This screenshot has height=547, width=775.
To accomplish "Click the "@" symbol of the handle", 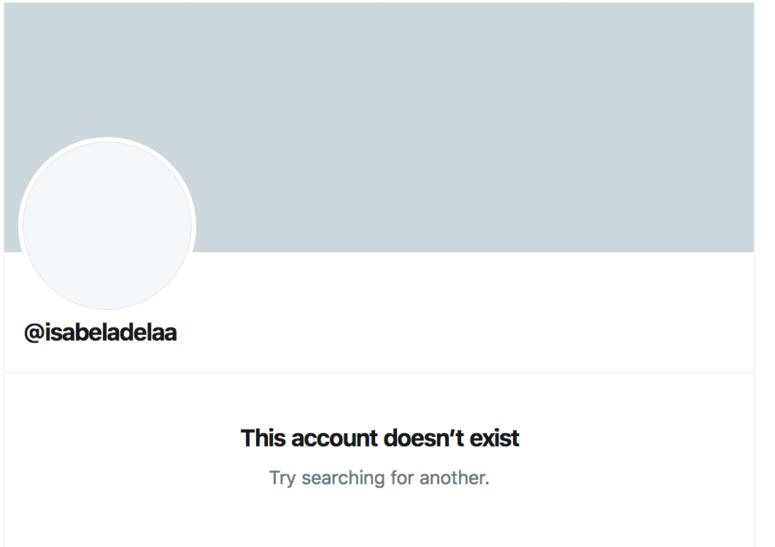I will point(34,333).
